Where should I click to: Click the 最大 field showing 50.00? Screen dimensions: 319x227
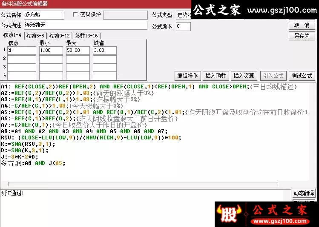pyautogui.click(x=78, y=50)
